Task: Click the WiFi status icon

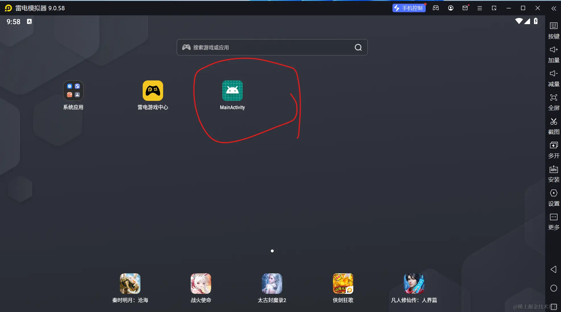Action: coord(519,21)
